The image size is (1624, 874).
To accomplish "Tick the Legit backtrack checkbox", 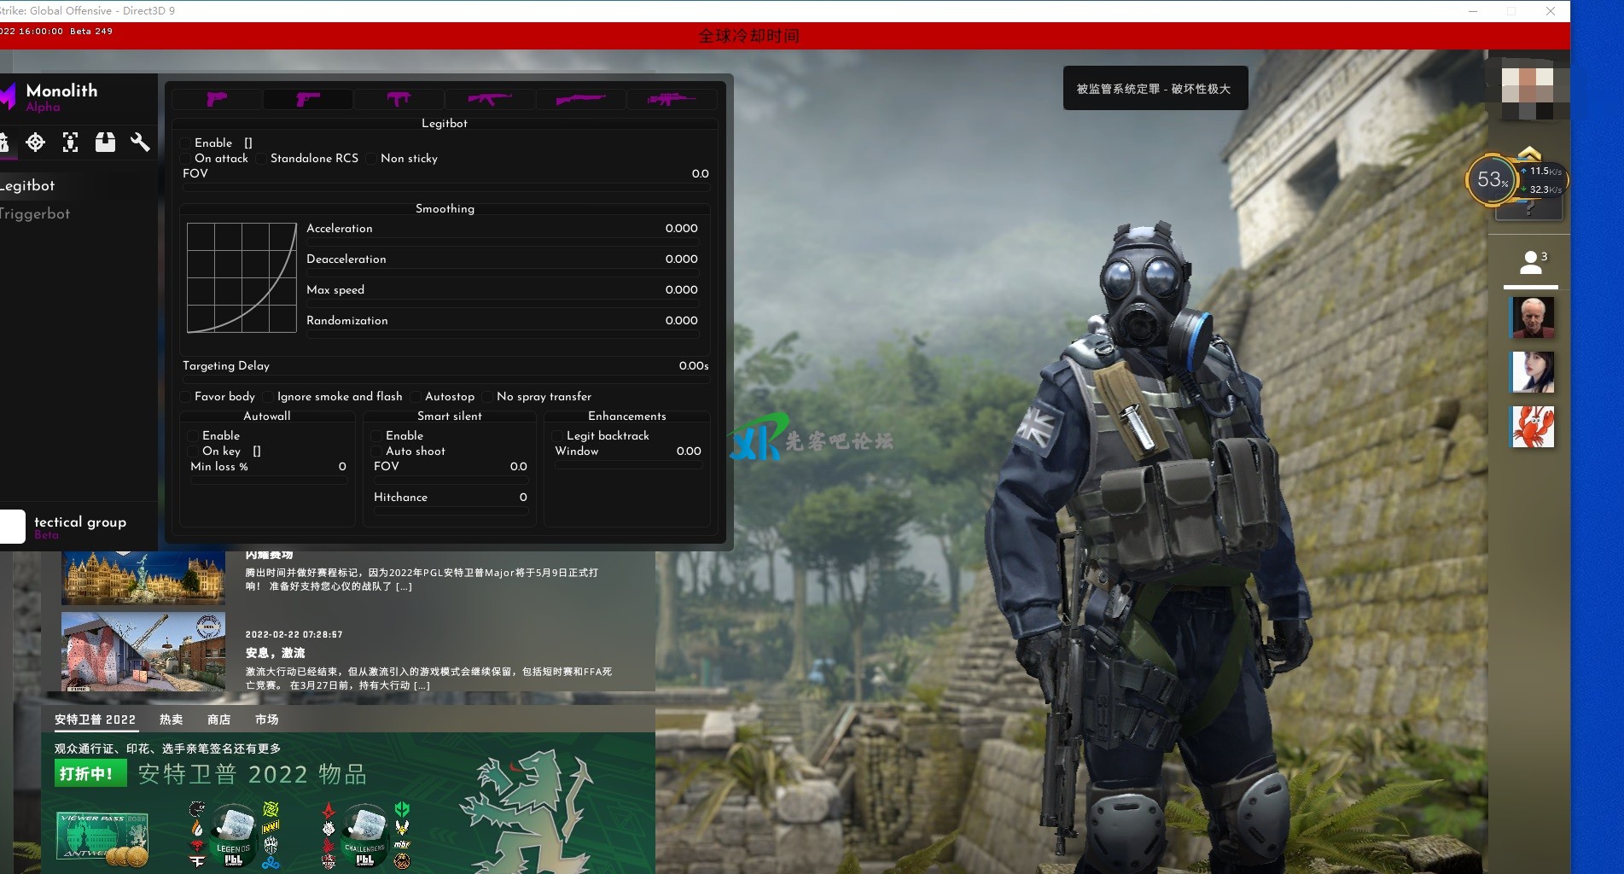I will click(x=558, y=436).
